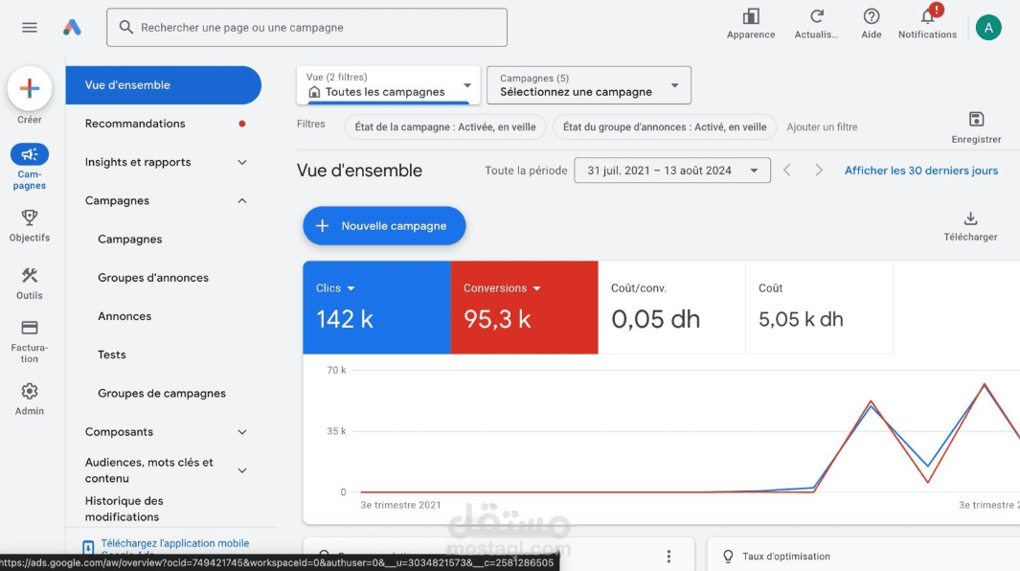Collapse the Campagnes section

click(242, 200)
